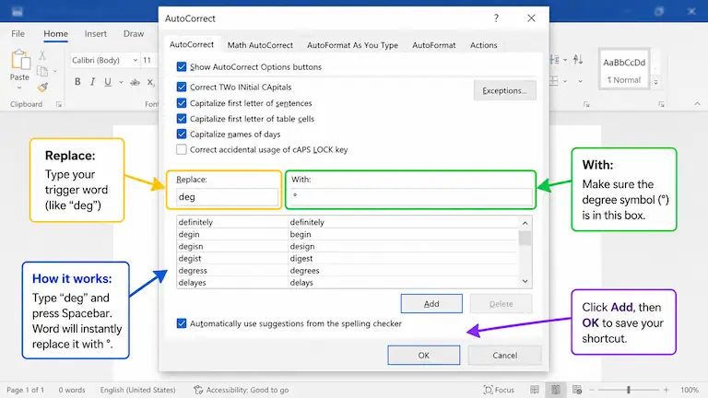Screen dimensions: 708x398
Task: Open the line spacing dropdown arrow
Action: [565, 60]
